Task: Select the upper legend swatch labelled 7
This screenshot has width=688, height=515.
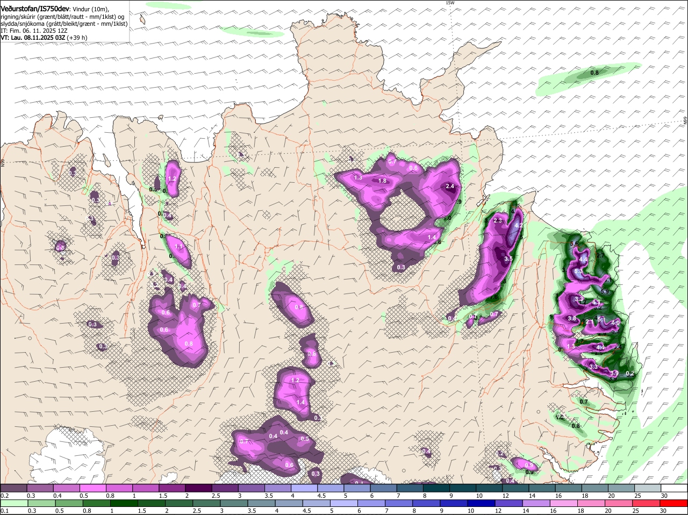Action: (410, 488)
